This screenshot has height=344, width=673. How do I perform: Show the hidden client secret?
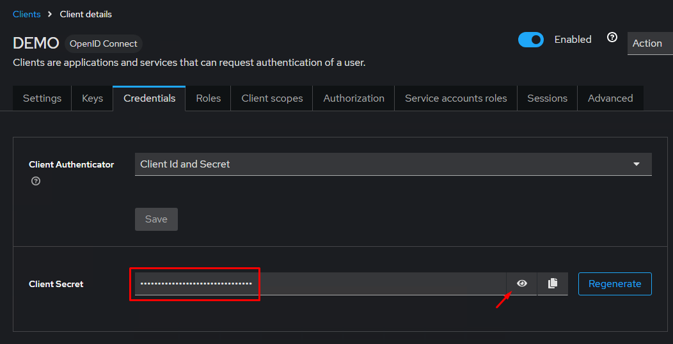click(x=522, y=283)
